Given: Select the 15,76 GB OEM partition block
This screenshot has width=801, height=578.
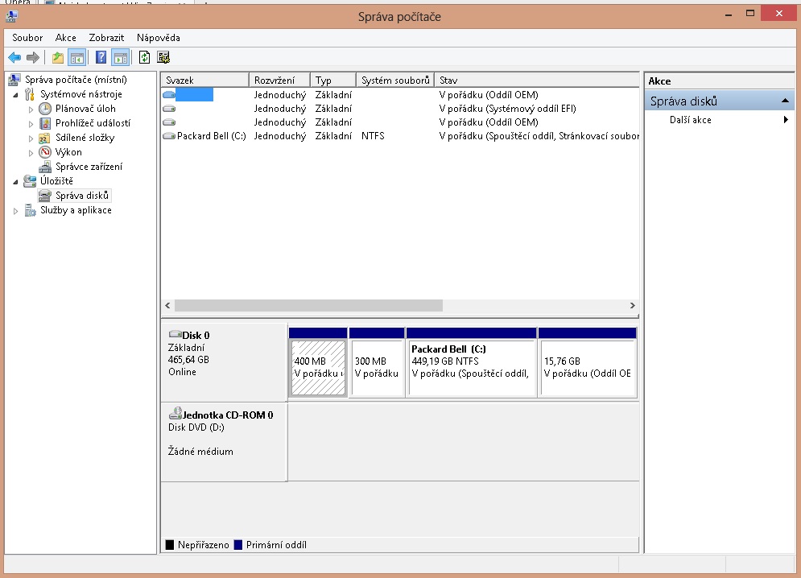Looking at the screenshot, I should point(587,368).
